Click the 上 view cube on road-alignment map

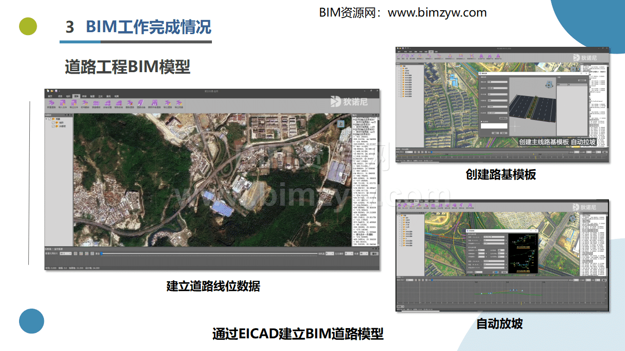coord(340,124)
